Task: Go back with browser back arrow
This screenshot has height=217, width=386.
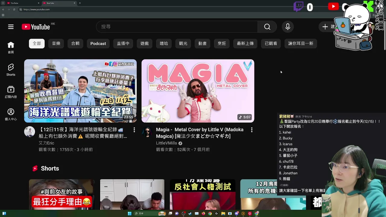Action: coord(3,9)
